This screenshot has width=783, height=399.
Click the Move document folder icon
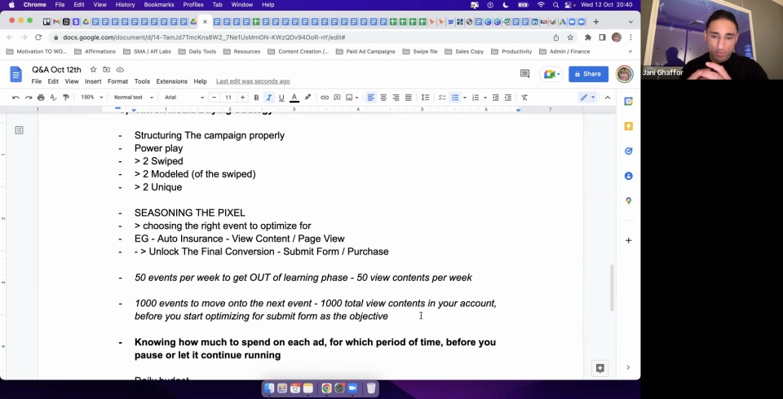(106, 69)
